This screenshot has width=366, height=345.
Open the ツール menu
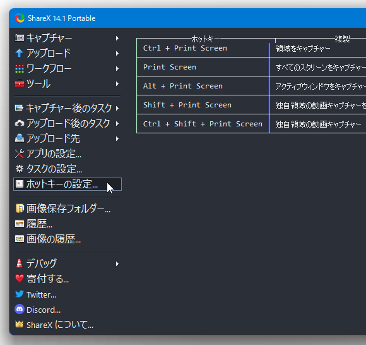[x=68, y=83]
